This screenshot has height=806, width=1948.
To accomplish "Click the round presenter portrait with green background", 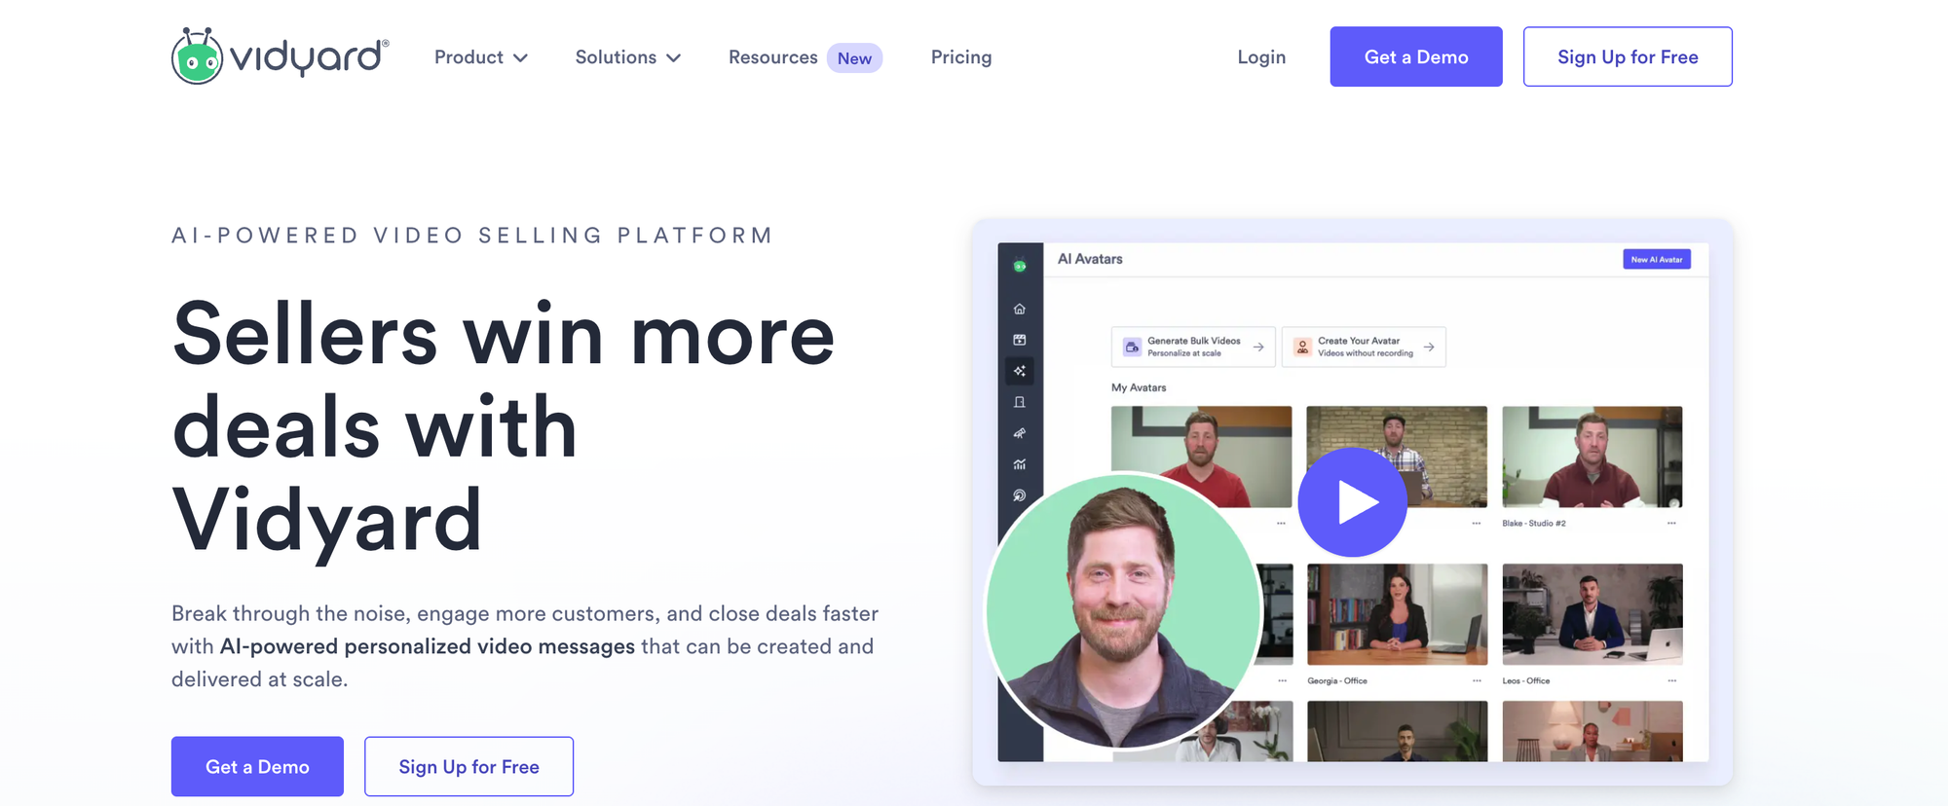I will (1124, 610).
